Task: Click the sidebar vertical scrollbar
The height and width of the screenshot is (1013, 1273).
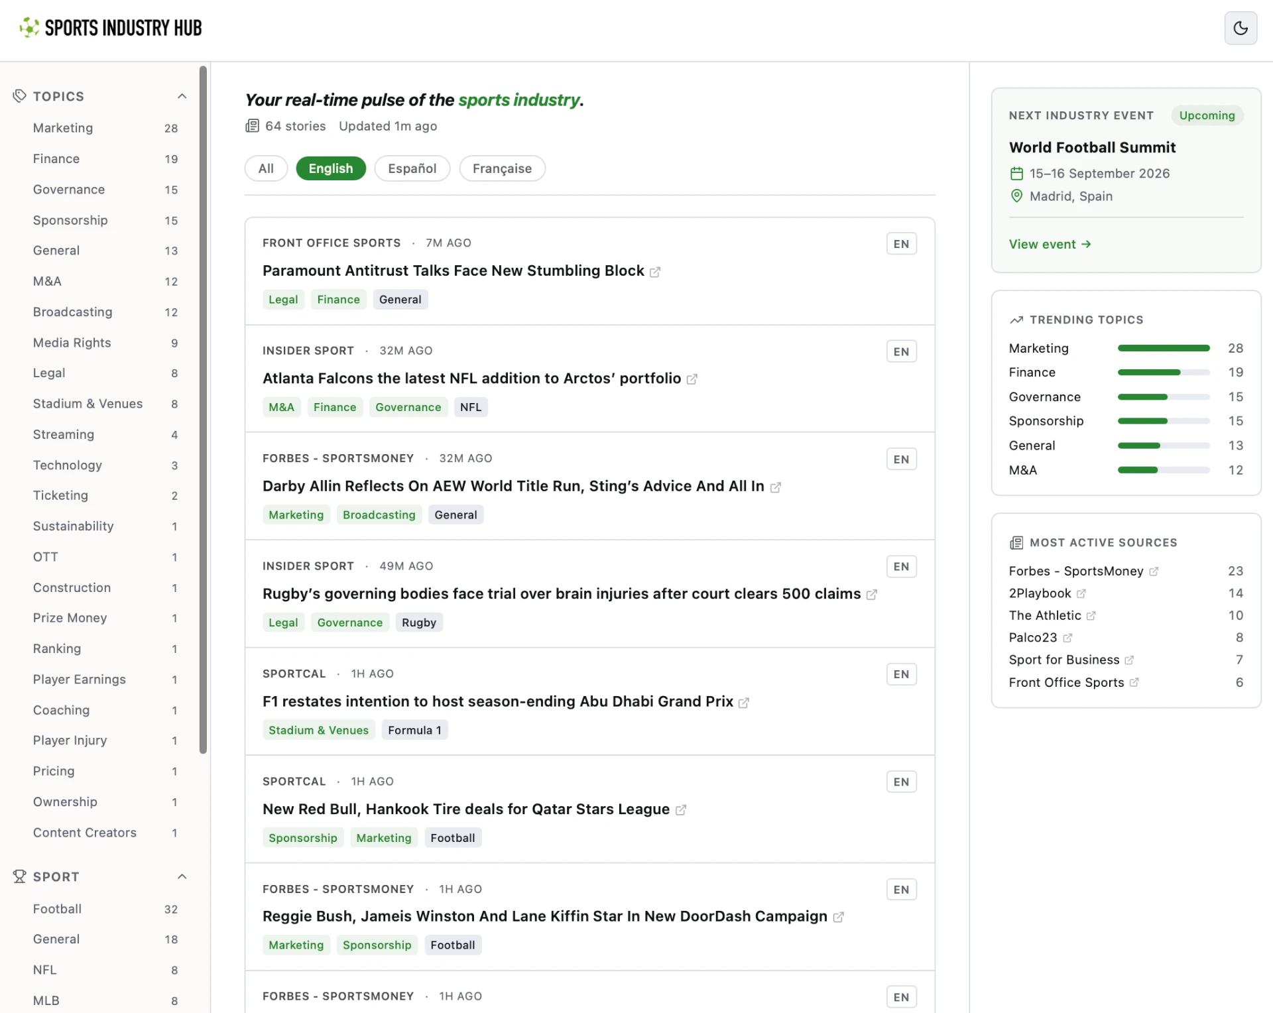Action: (x=204, y=410)
